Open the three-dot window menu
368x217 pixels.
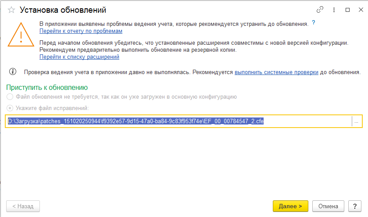pyautogui.click(x=333, y=10)
